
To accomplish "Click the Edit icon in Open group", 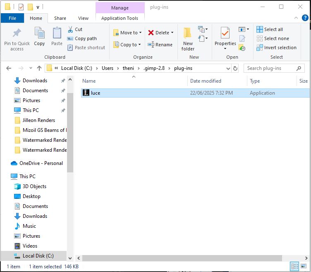I will [x=242, y=38].
